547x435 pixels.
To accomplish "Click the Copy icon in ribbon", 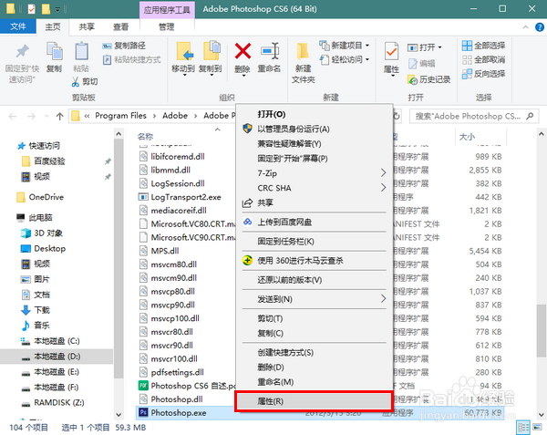I will [x=55, y=51].
